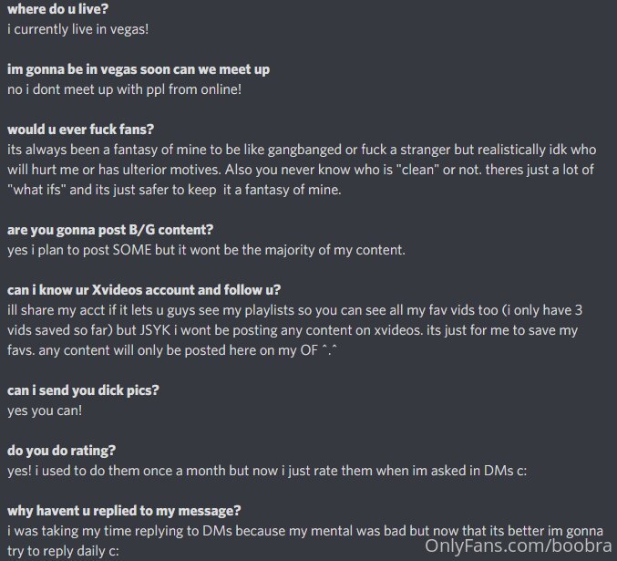Select the line mentioning "ulterior motives"
Viewport: 617px width, 561px height.
pyautogui.click(x=301, y=170)
